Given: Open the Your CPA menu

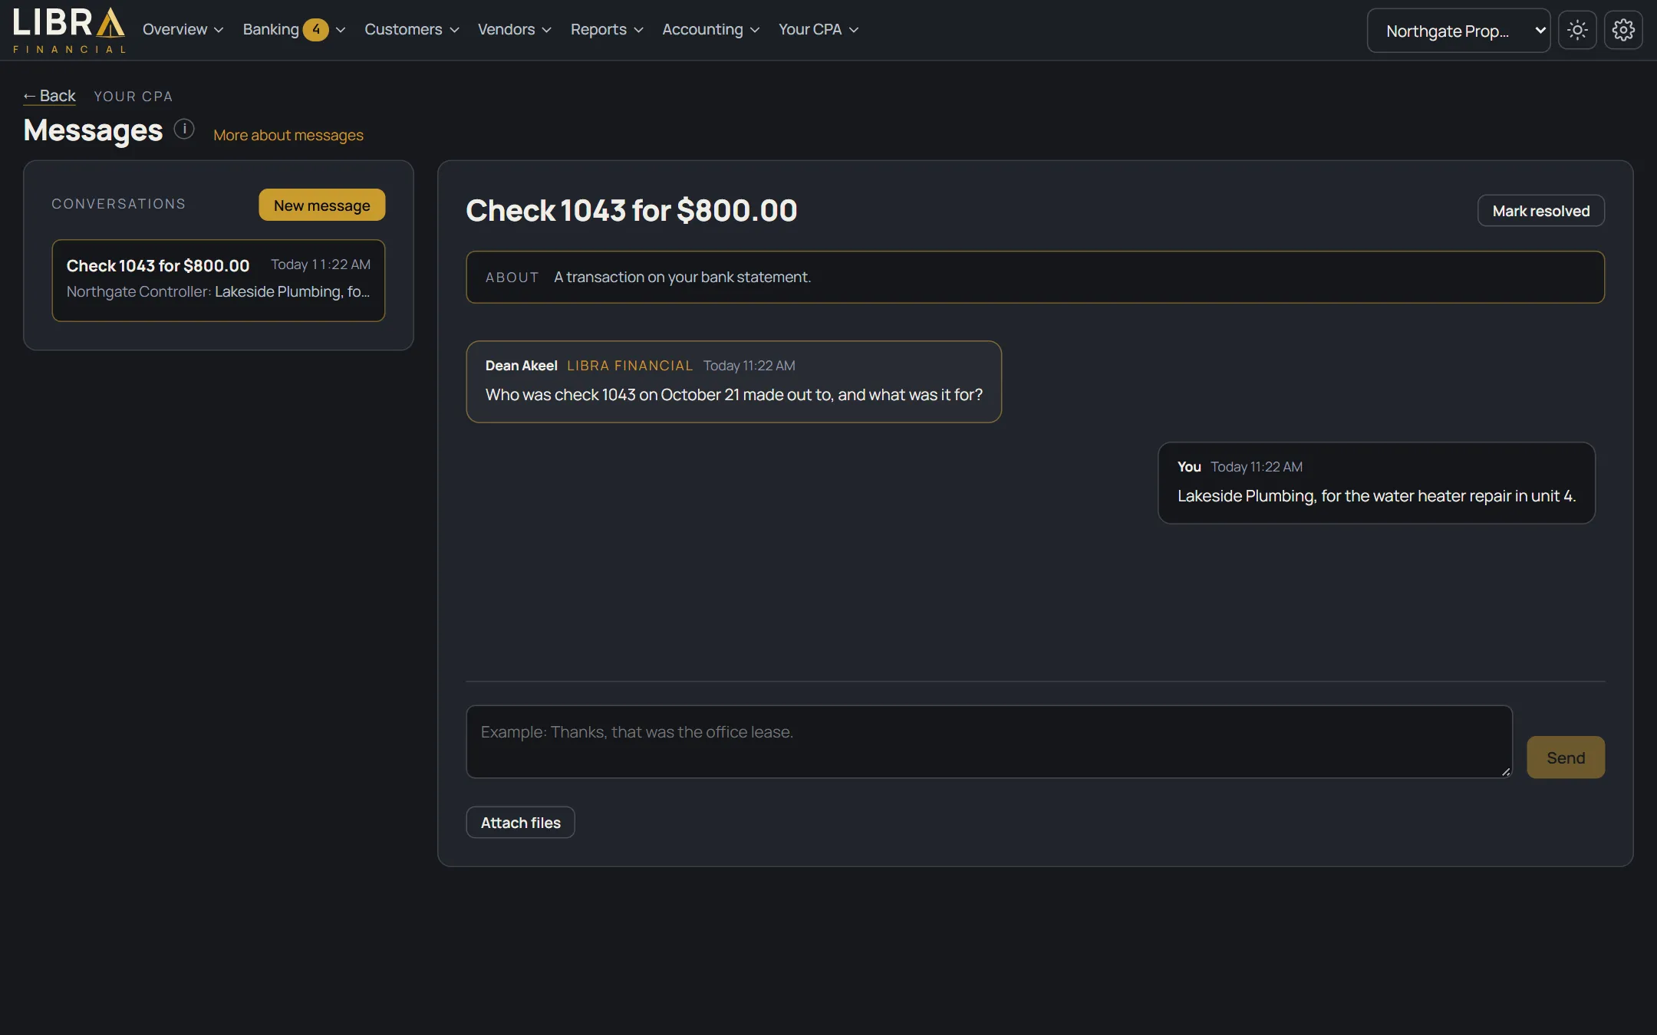Looking at the screenshot, I should tap(818, 29).
